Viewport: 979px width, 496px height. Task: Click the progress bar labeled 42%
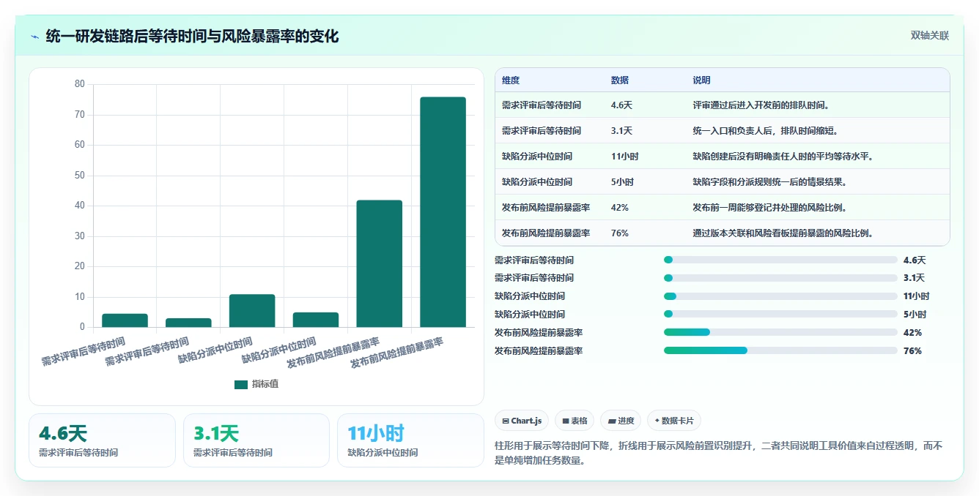pos(780,332)
